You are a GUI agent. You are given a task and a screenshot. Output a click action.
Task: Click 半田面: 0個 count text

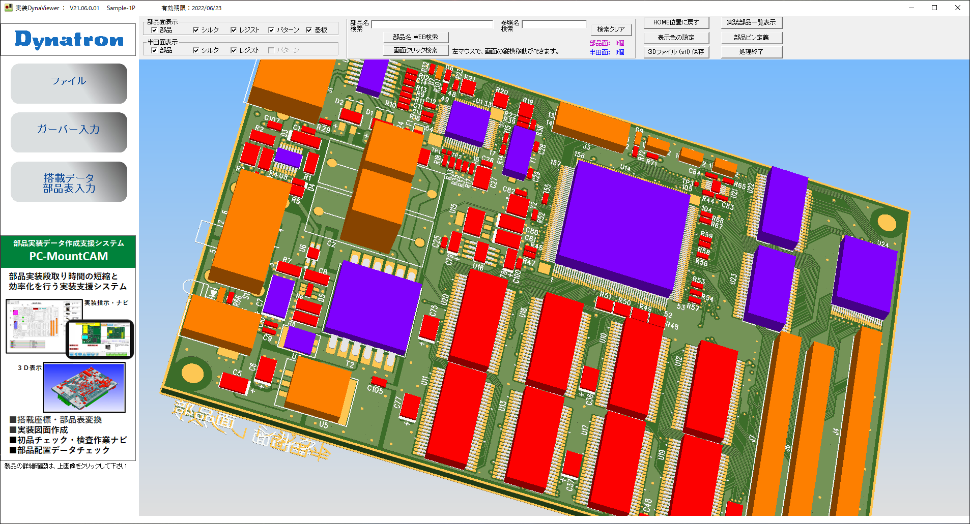[607, 52]
